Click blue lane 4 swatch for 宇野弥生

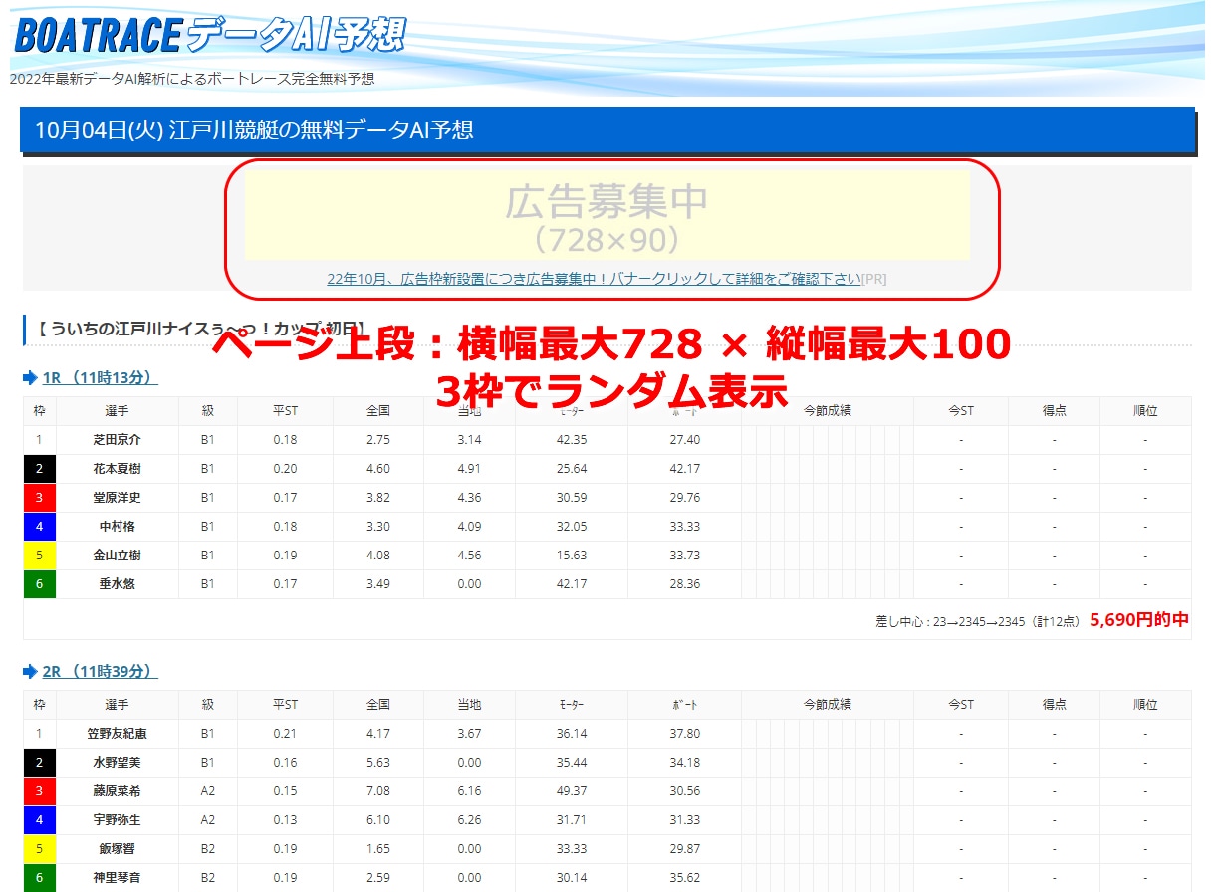[x=40, y=820]
